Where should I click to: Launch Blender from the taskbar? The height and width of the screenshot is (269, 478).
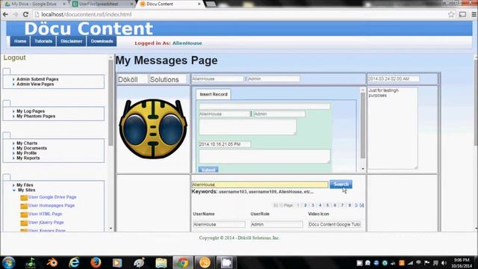[52, 262]
